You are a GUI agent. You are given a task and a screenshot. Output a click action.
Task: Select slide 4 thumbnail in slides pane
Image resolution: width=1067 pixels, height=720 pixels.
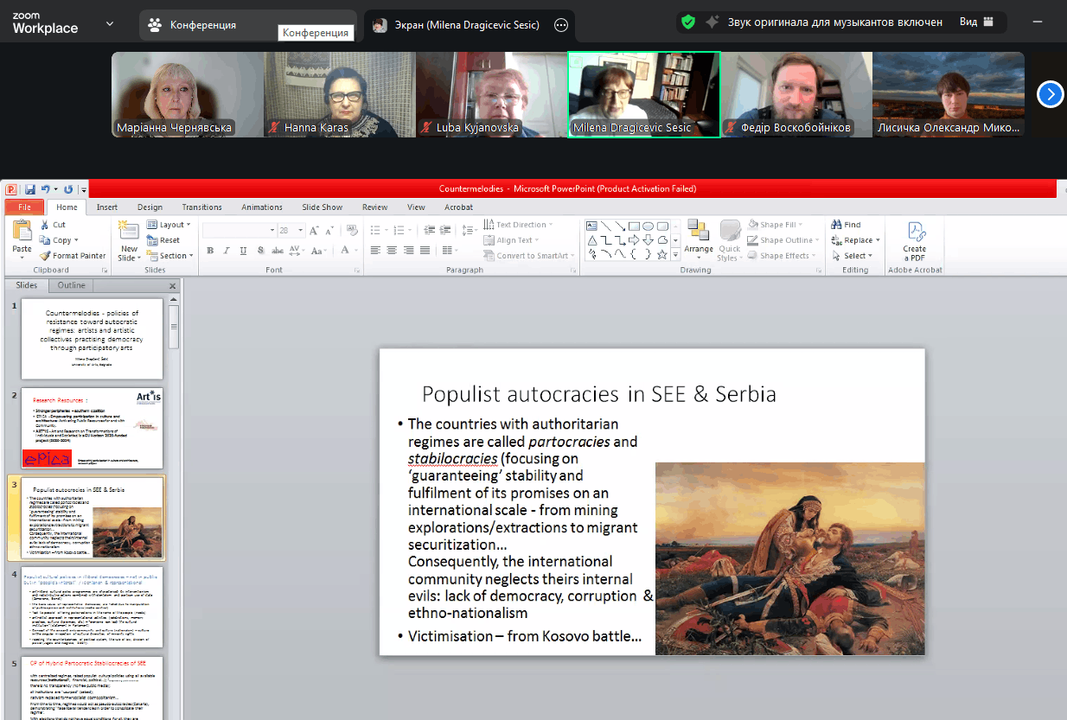point(92,608)
